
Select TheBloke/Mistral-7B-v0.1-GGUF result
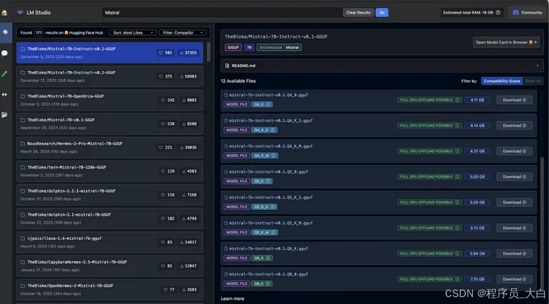coord(110,123)
